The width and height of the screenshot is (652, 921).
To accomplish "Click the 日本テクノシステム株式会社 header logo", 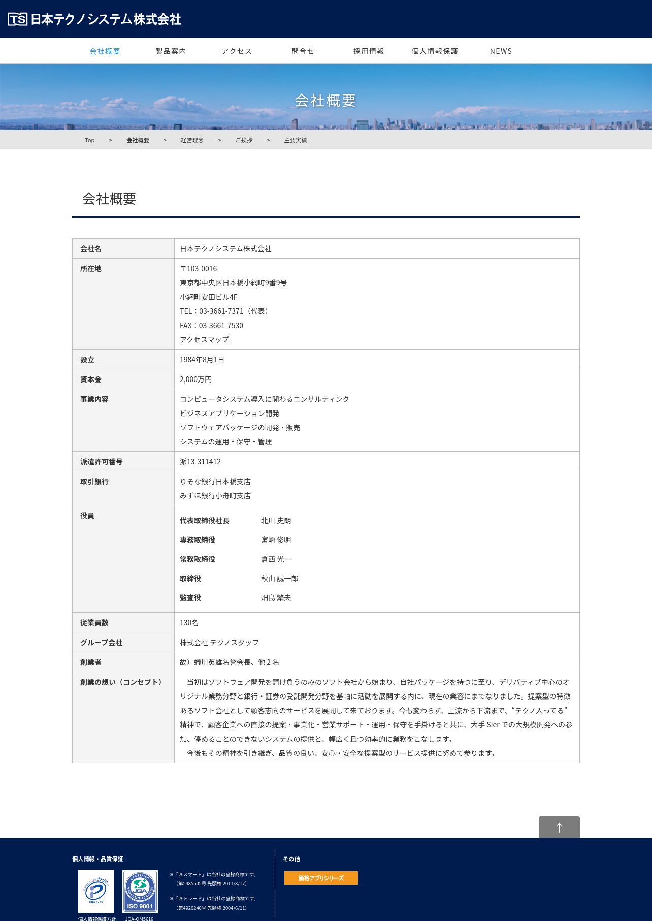I will 94,19.
